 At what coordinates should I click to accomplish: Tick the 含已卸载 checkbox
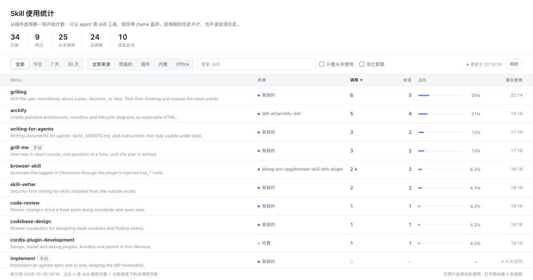point(362,64)
